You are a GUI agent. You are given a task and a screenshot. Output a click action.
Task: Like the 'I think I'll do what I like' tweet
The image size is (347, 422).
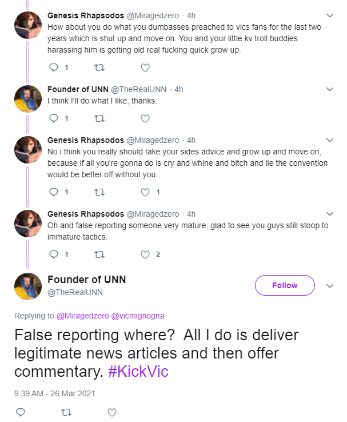(145, 118)
